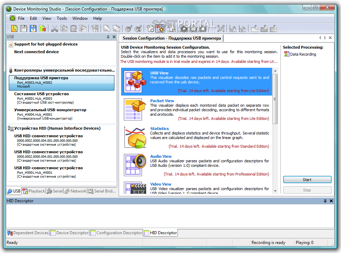Image resolution: width=341 pixels, height=253 pixels.
Task: Open the Device Descriptor tab
Action: coord(69,233)
